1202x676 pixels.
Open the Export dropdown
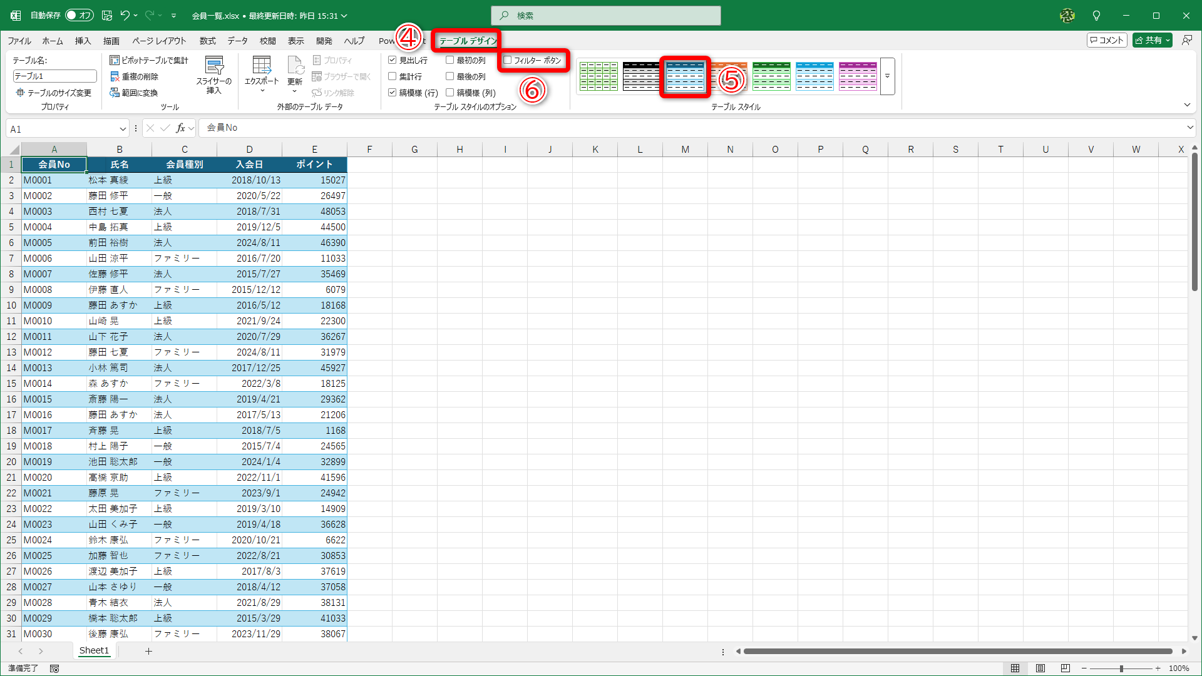[262, 91]
